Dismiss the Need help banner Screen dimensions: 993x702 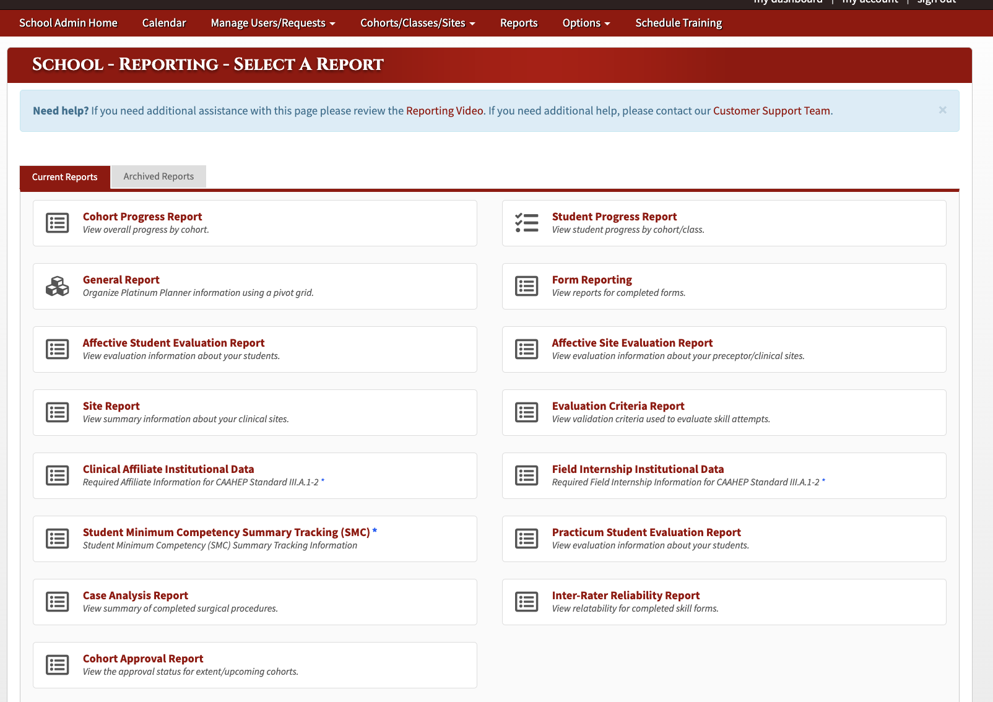(x=942, y=110)
